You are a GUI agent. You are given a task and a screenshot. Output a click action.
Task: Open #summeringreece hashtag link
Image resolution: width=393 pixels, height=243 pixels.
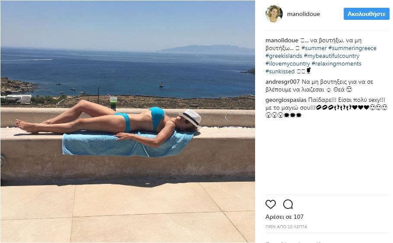[x=352, y=48]
